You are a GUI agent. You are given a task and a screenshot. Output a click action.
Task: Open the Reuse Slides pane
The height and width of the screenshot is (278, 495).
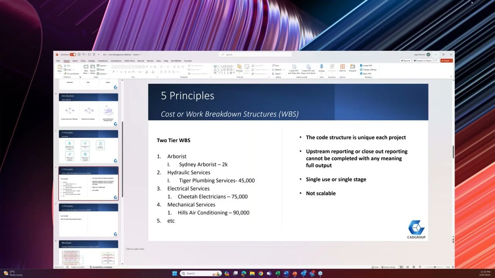pyautogui.click(x=92, y=69)
